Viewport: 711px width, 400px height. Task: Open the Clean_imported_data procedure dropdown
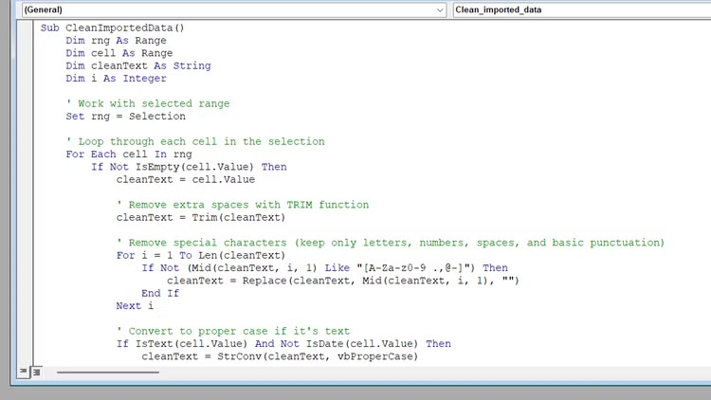pyautogui.click(x=582, y=10)
